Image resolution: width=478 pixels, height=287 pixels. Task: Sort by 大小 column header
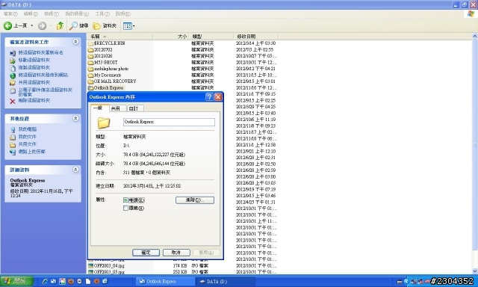(x=171, y=37)
